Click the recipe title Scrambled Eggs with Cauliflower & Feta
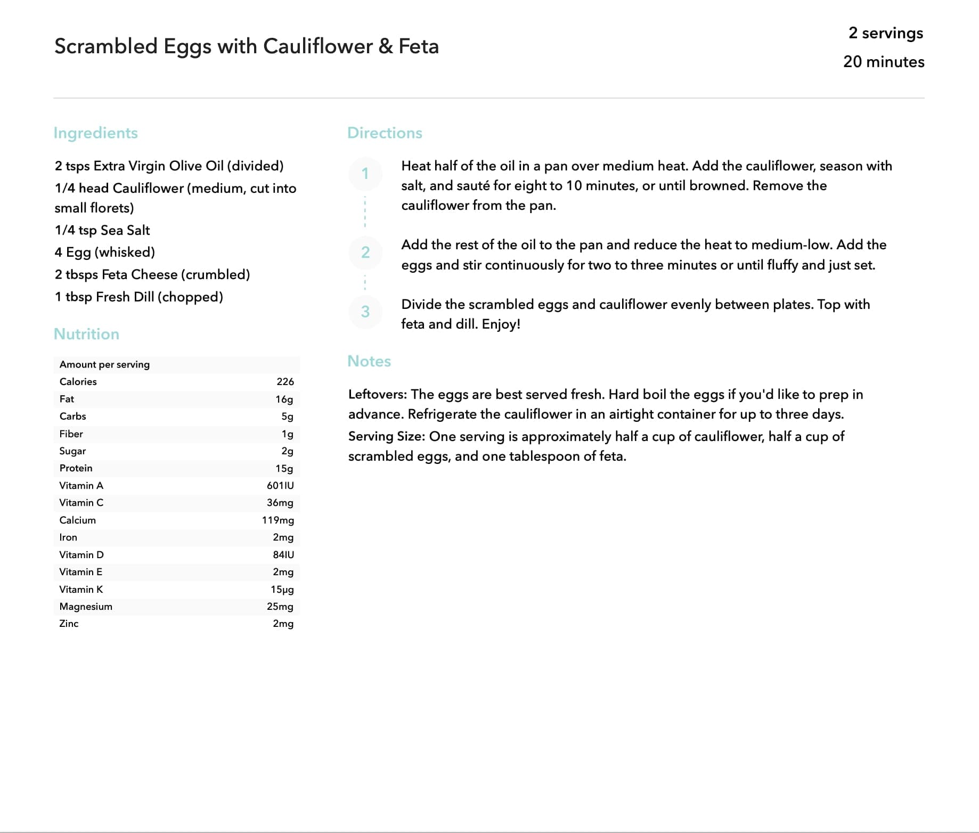Viewport: 979px width, 833px height. [247, 46]
